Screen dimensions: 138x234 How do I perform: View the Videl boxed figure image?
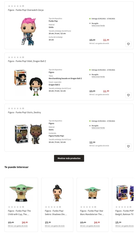pos(28,82)
